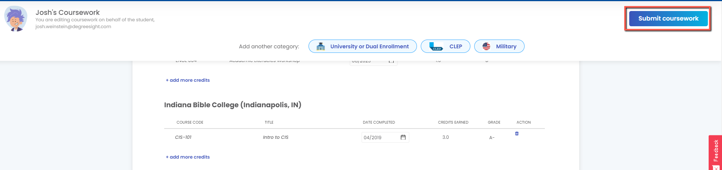Click the 3.0 credits earned value
722x170 pixels.
click(446, 137)
